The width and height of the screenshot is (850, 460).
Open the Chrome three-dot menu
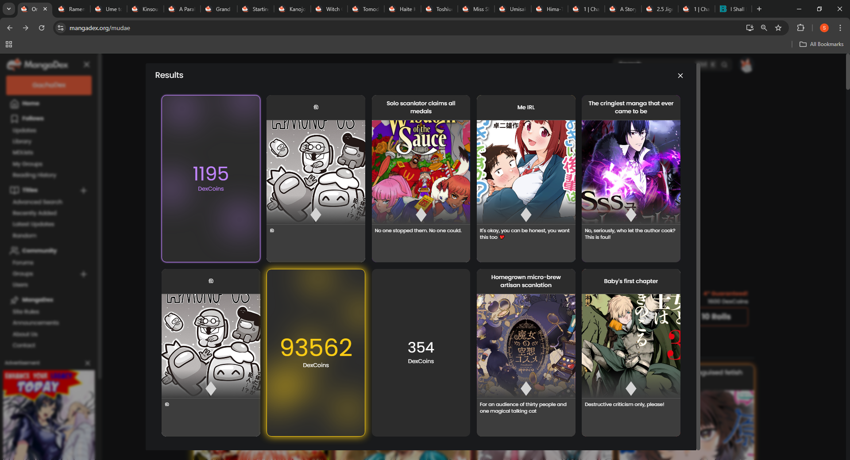tap(840, 28)
